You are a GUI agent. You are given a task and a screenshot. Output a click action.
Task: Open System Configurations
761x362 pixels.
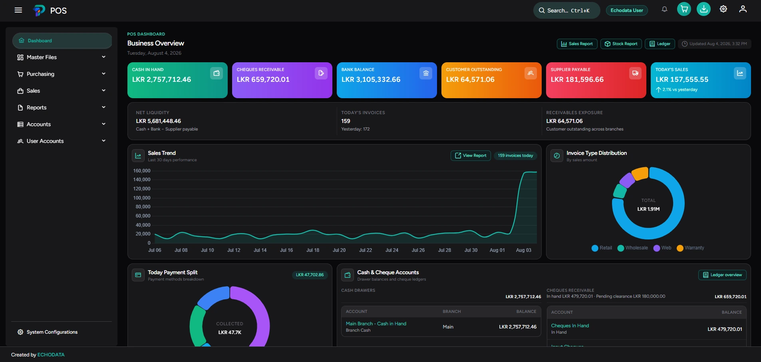62,332
